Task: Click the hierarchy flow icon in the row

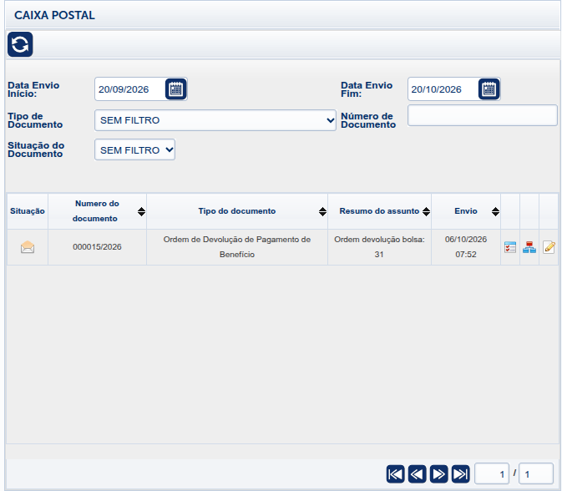Action: pos(529,247)
